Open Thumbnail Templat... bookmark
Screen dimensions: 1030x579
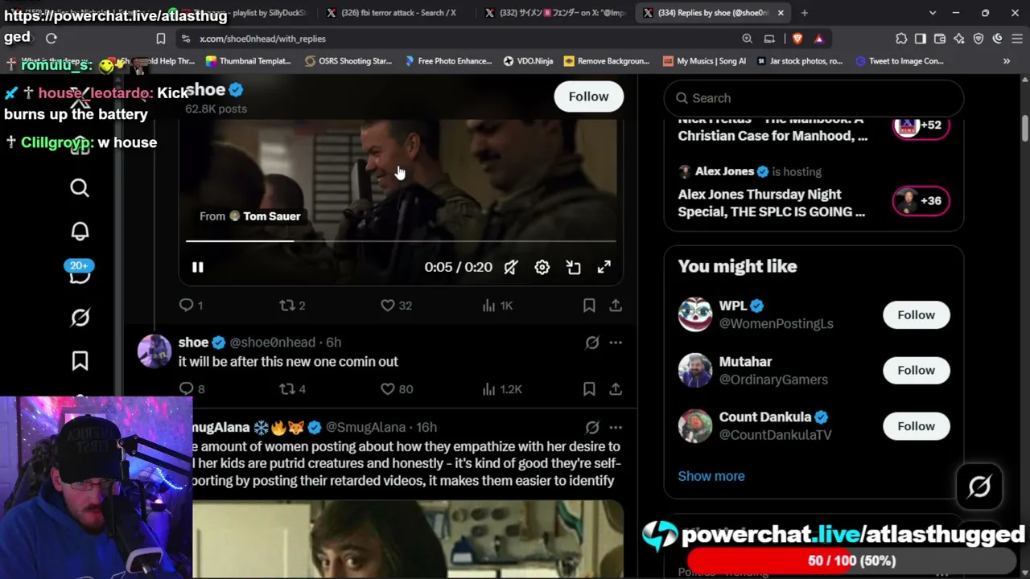pyautogui.click(x=248, y=61)
